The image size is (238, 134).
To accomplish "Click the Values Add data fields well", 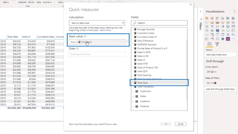I will (220, 55).
